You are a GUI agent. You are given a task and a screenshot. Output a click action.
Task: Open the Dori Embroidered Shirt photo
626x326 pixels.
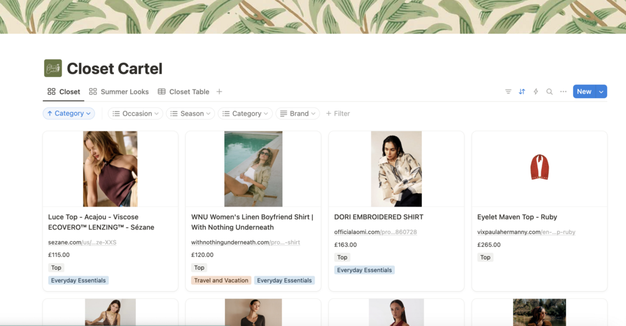396,169
